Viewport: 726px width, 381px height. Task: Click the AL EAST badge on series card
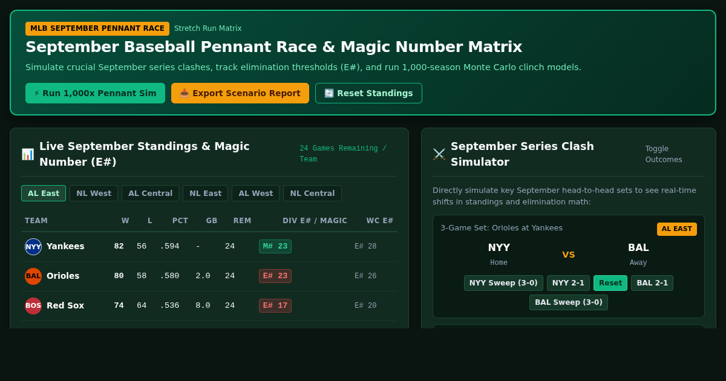pyautogui.click(x=677, y=229)
